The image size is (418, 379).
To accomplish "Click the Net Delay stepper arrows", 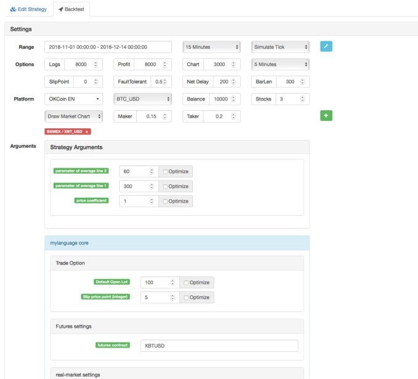I will (x=234, y=81).
